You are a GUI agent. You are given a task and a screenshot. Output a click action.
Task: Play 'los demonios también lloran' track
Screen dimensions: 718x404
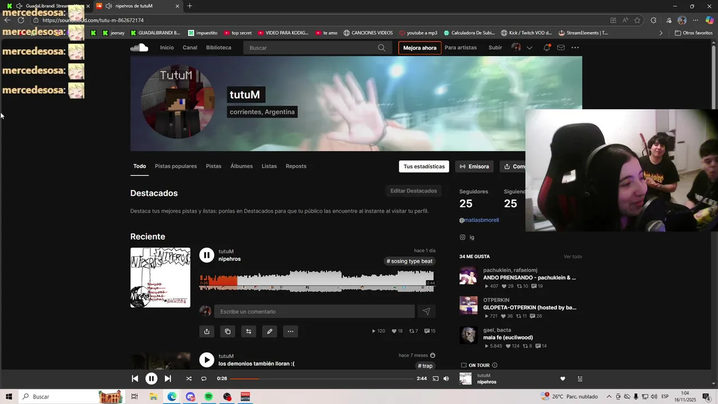click(x=206, y=360)
